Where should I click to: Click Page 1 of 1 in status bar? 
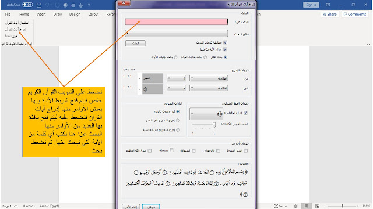click(x=10, y=206)
